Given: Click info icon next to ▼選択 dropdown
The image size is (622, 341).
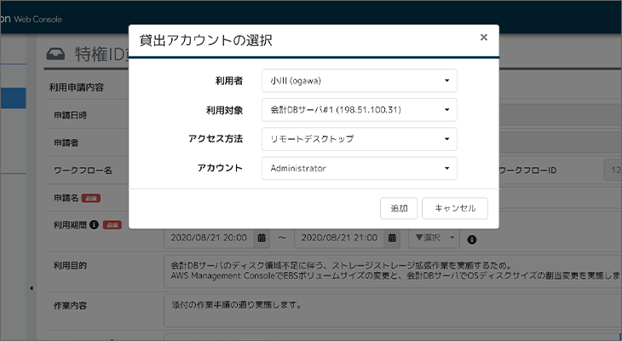Looking at the screenshot, I should (472, 240).
